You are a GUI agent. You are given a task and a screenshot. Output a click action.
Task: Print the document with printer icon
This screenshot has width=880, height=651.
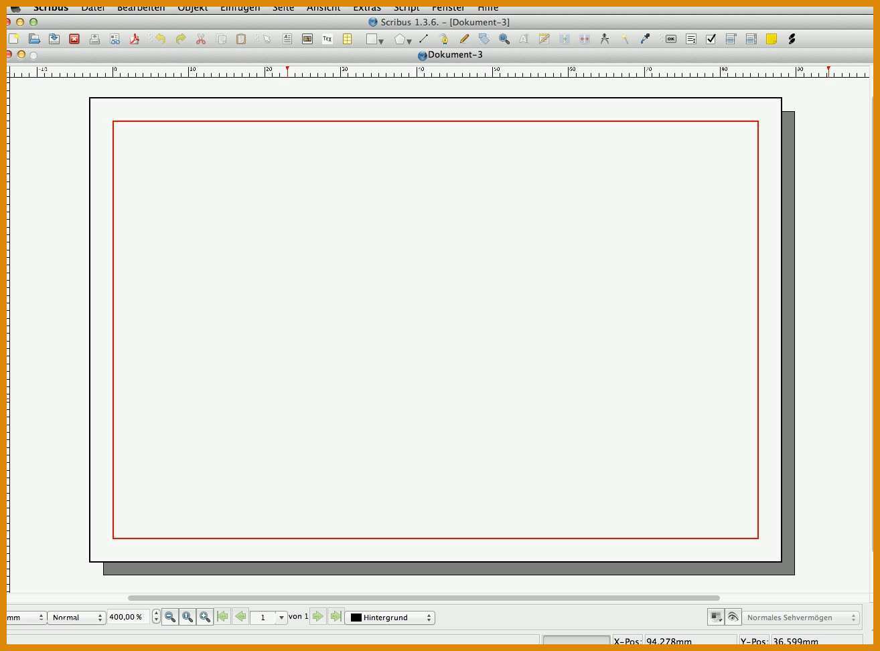(x=94, y=39)
